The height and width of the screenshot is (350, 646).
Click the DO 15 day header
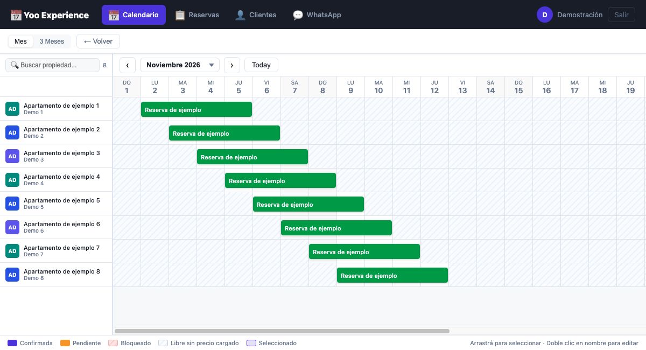tap(518, 87)
